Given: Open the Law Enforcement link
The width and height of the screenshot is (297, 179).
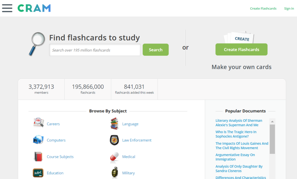Looking at the screenshot, I should pos(137,140).
